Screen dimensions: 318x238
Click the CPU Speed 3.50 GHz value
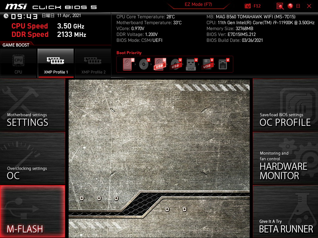pyautogui.click(x=70, y=26)
